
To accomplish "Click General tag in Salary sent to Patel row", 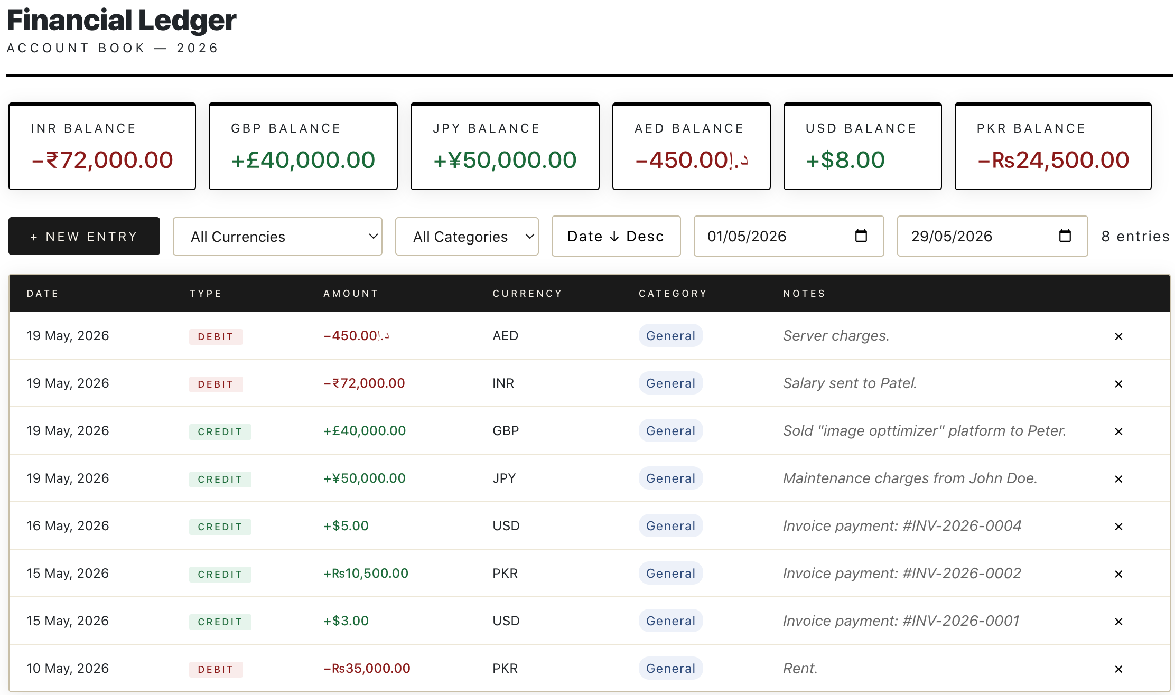I will coord(670,383).
